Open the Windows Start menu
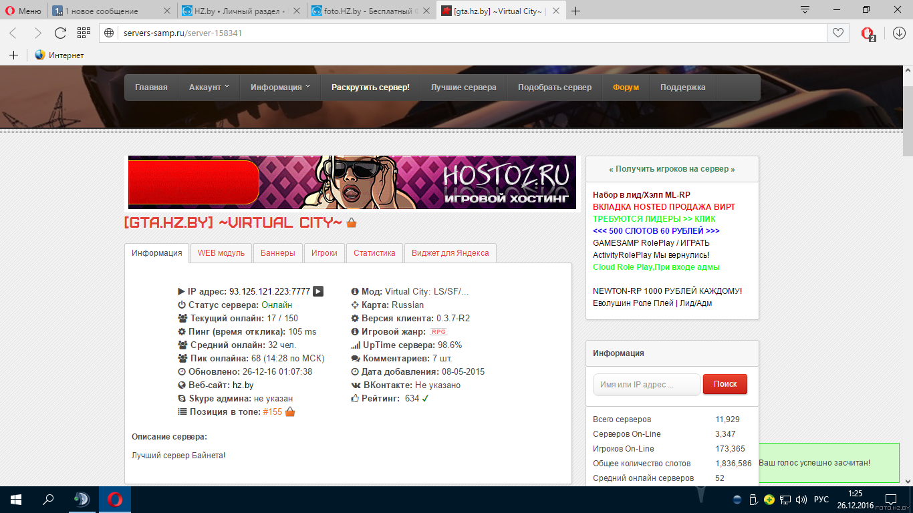 coord(16,500)
